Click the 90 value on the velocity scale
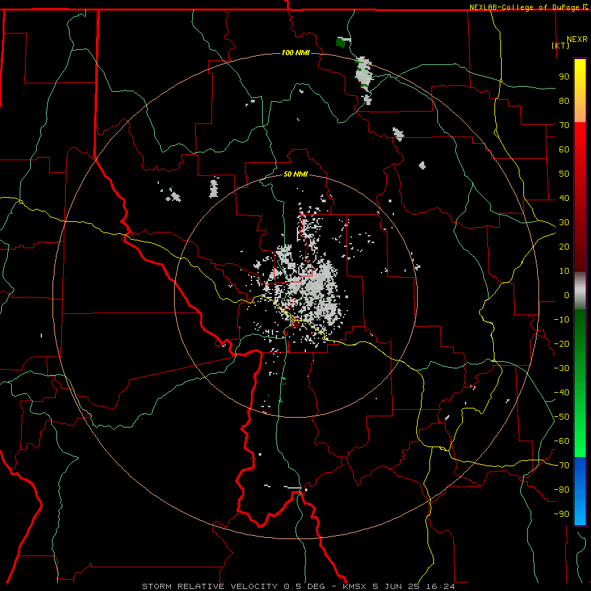 564,77
